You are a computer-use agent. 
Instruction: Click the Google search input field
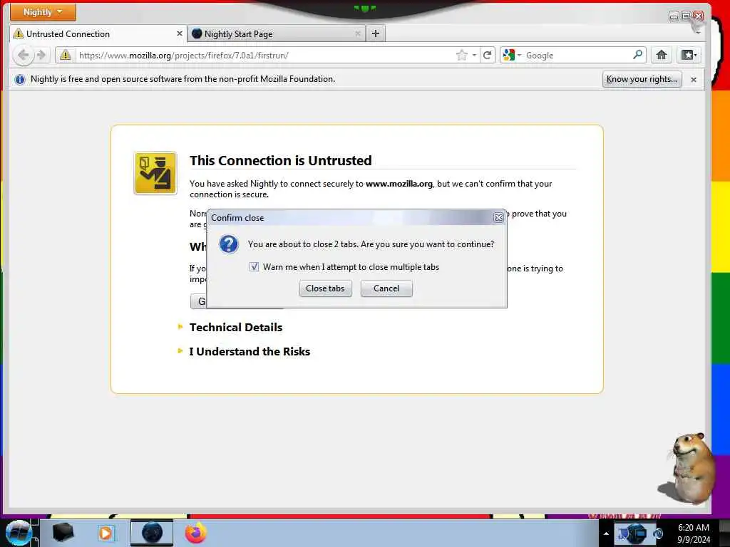coord(577,56)
